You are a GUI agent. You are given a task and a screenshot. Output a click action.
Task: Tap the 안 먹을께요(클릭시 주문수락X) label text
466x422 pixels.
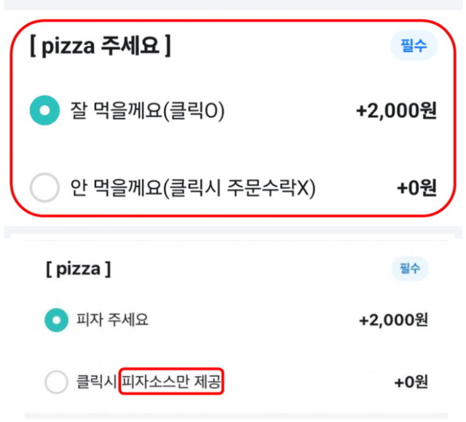[x=193, y=188]
